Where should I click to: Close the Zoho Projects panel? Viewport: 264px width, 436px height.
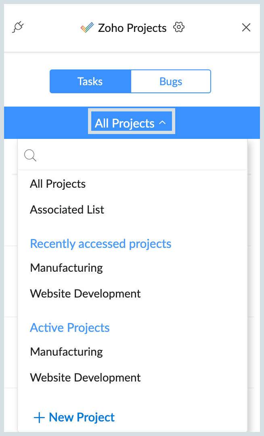[x=246, y=27]
